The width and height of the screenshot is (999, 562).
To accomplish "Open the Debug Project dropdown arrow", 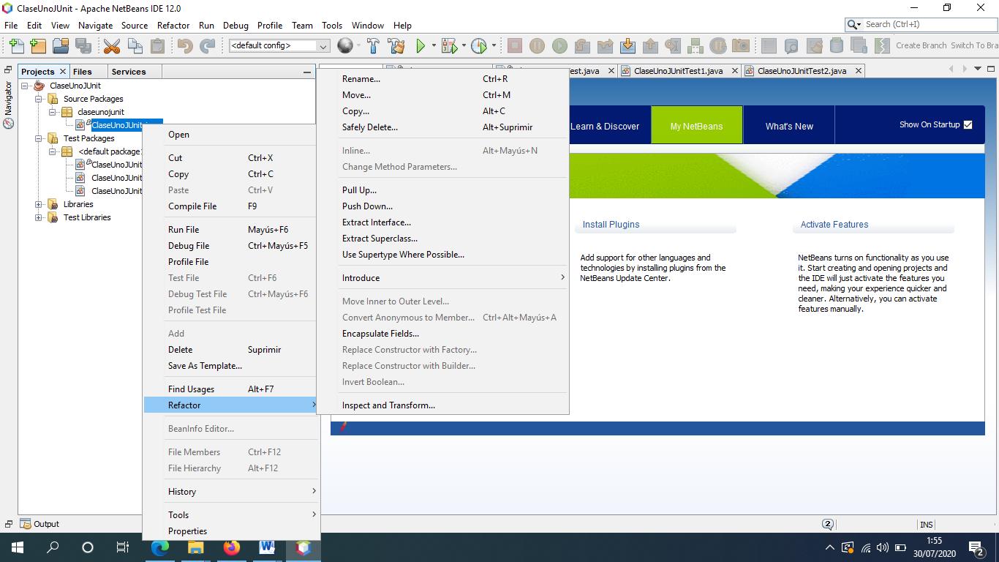I will (x=464, y=45).
